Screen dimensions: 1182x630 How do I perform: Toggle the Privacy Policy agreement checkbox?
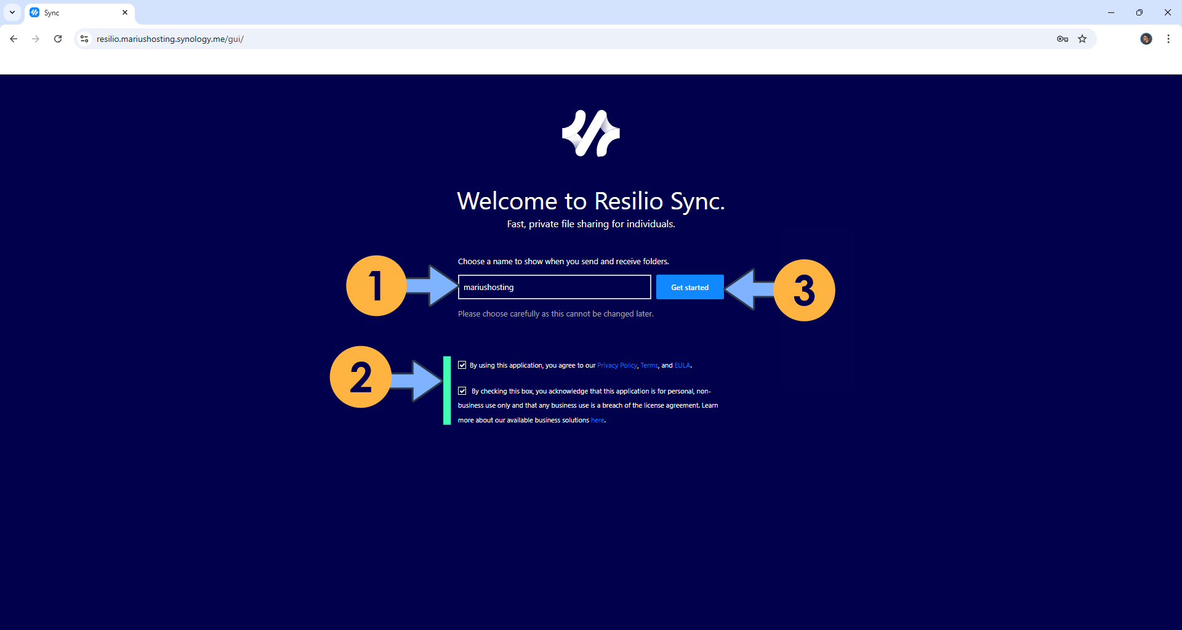coord(462,365)
